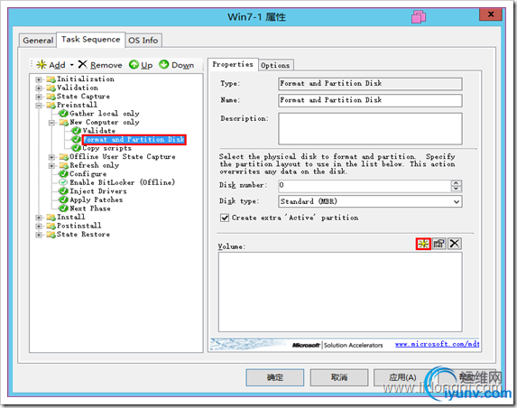Select the Gather local only step
The image size is (517, 408).
click(x=104, y=114)
